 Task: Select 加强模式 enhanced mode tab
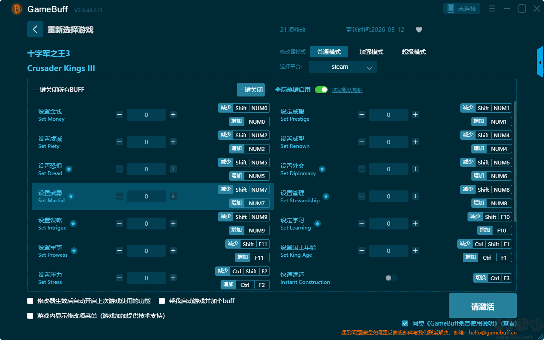pyautogui.click(x=371, y=52)
